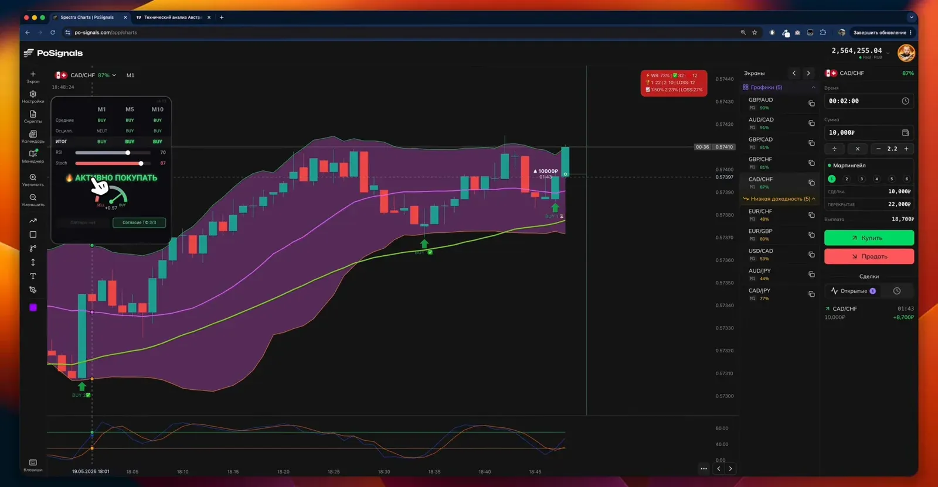Viewport: 938px width, 487px height.
Task: Select the M1 timeframe label
Action: coord(130,76)
